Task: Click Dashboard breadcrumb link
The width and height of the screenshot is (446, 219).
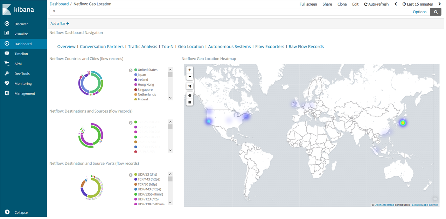Action: [x=59, y=4]
